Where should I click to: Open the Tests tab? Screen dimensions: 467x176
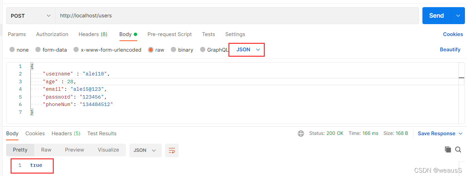[x=208, y=34]
